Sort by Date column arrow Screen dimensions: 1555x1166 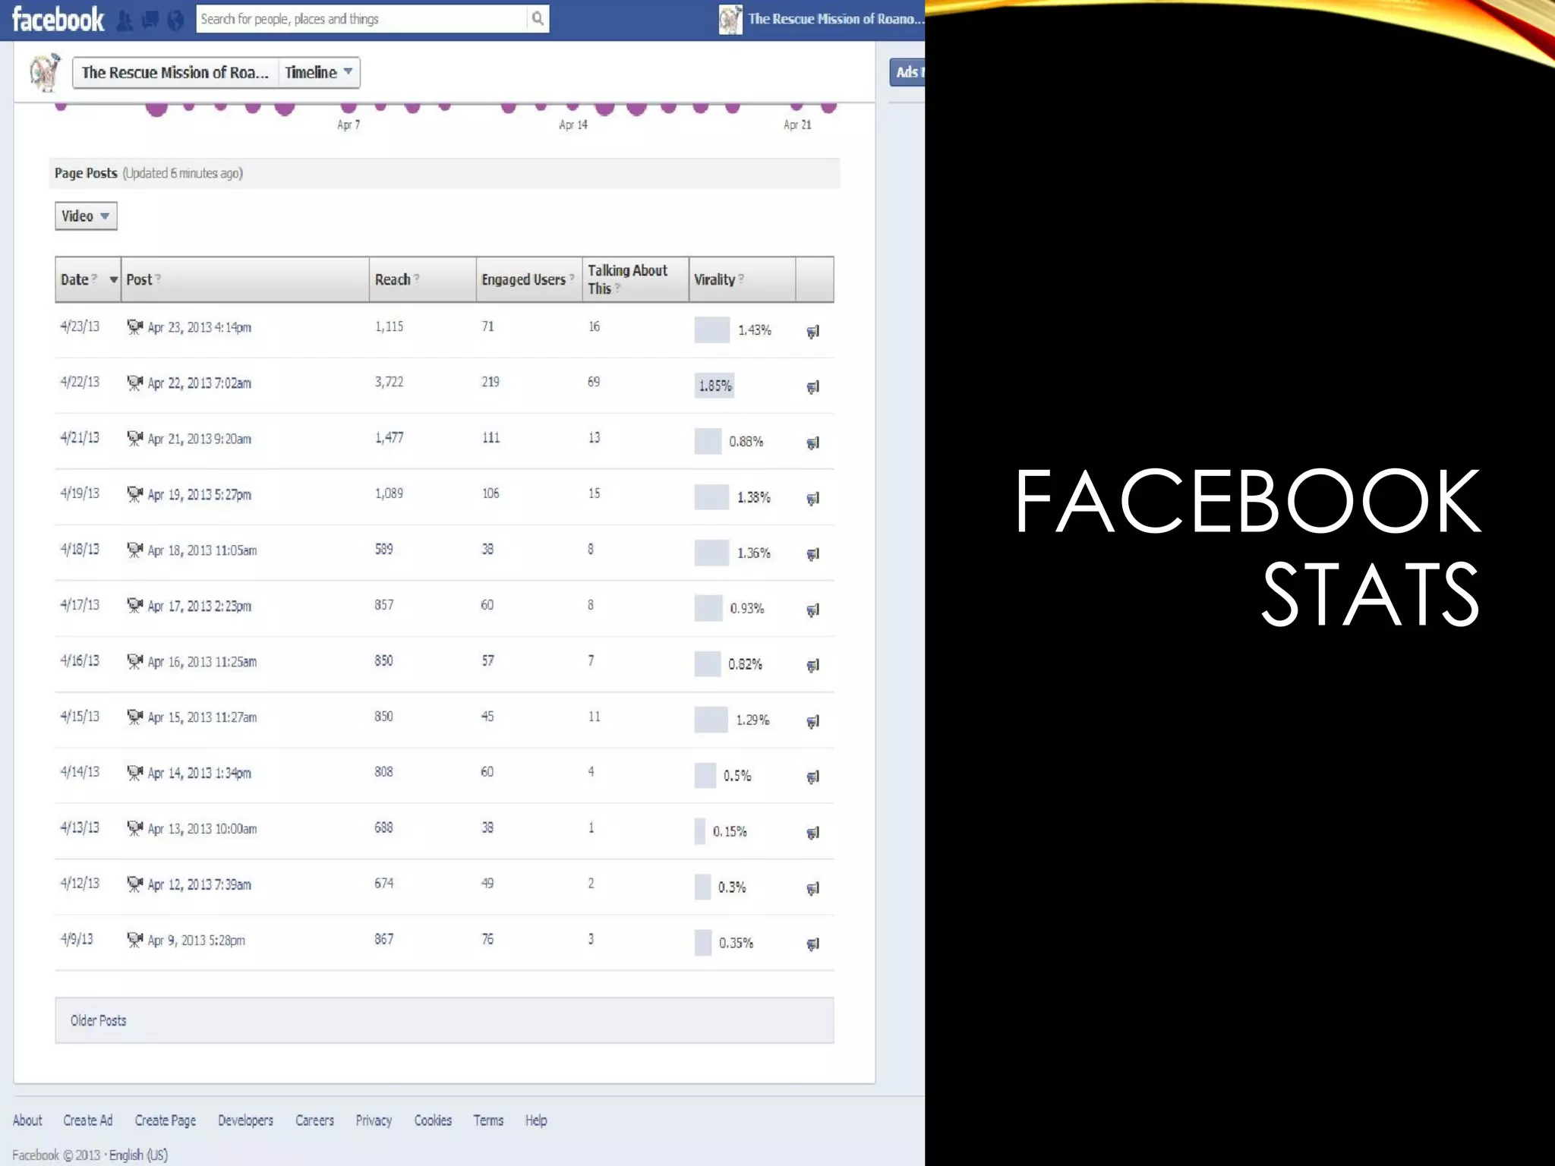point(114,280)
